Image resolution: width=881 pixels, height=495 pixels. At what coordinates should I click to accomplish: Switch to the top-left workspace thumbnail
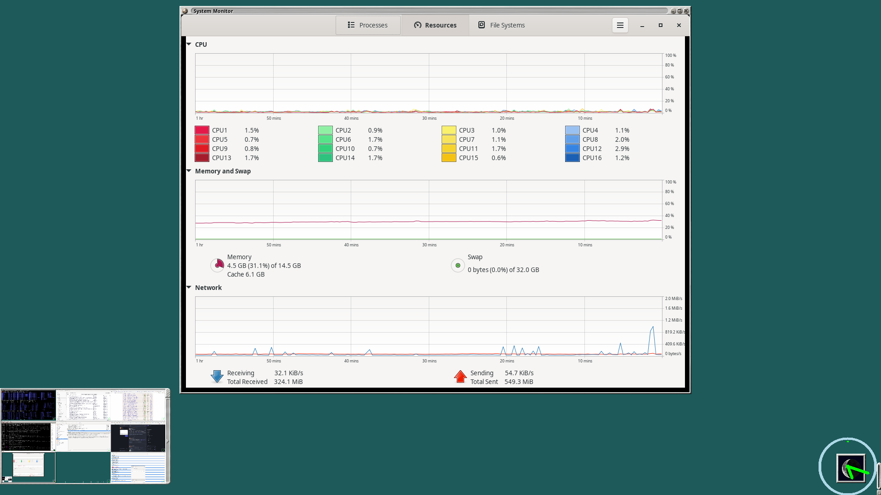[x=28, y=405]
